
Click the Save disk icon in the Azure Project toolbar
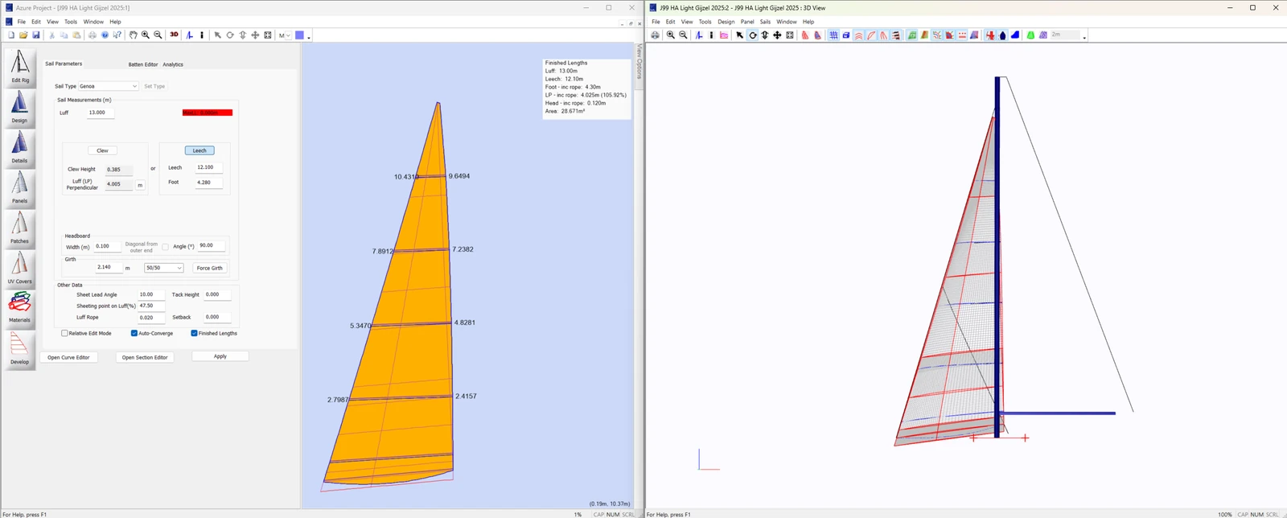[36, 35]
